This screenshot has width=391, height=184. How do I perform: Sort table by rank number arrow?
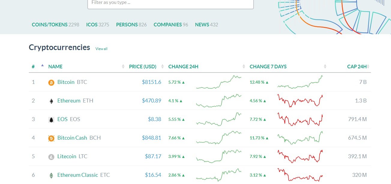[x=42, y=65]
